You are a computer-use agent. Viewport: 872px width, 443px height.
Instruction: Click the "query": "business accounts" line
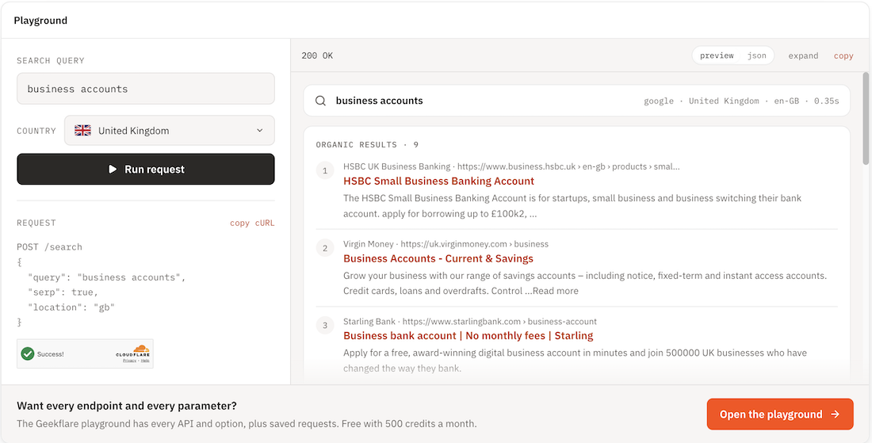coord(106,277)
